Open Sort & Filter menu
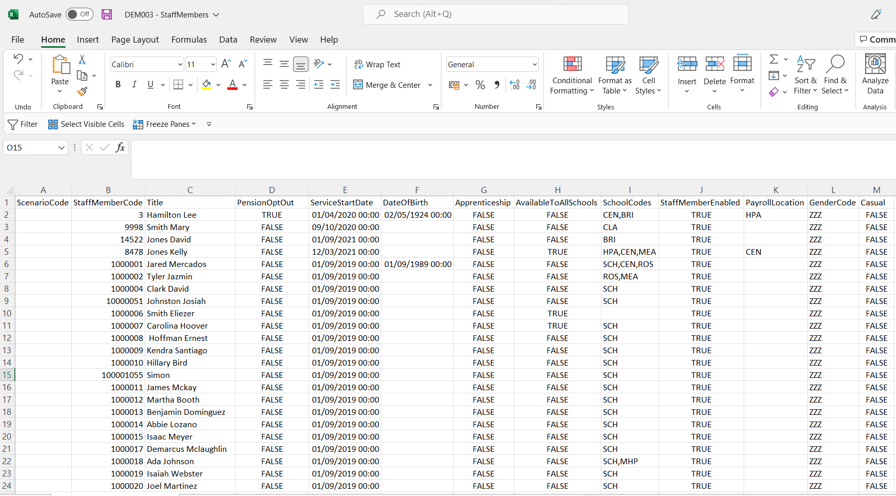This screenshot has height=496, width=896. 806,75
